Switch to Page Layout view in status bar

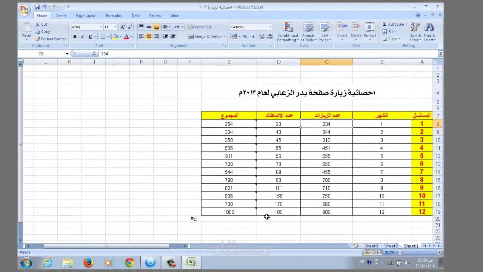pos(373,252)
